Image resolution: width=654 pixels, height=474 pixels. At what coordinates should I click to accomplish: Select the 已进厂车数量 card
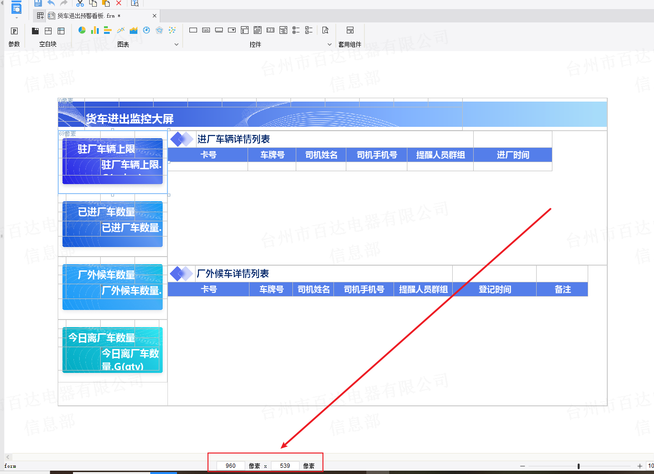[113, 224]
